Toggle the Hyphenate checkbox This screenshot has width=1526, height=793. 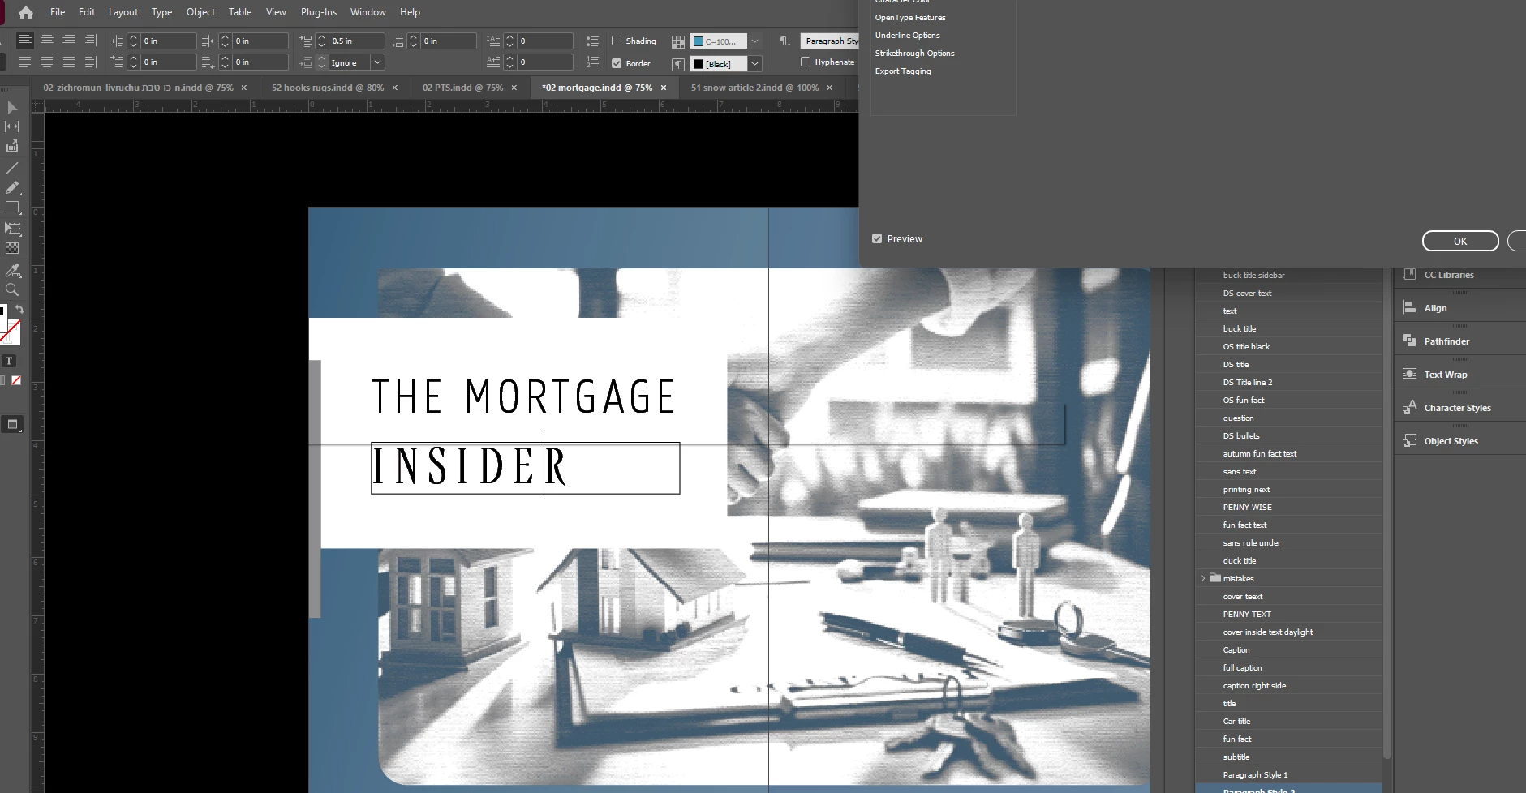(806, 62)
